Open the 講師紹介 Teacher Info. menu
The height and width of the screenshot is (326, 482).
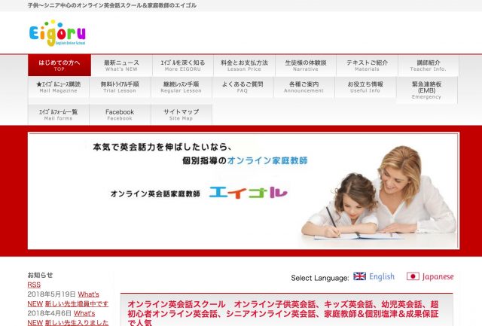(x=429, y=66)
